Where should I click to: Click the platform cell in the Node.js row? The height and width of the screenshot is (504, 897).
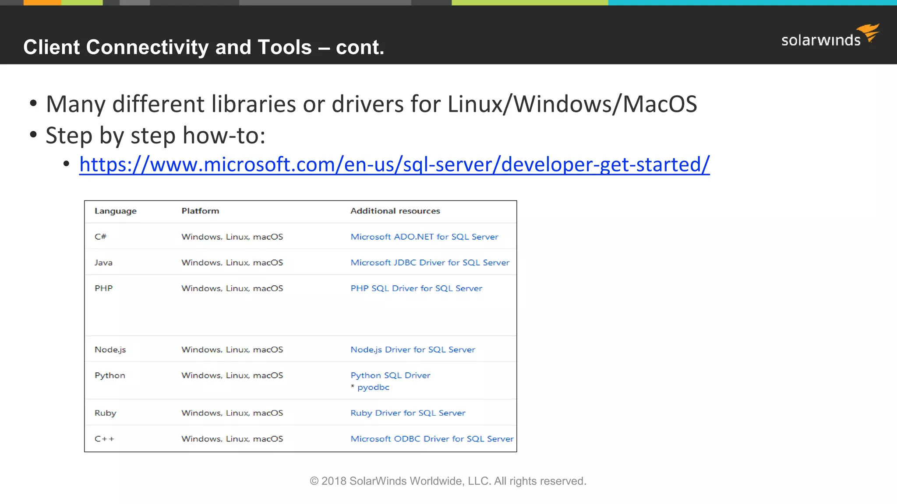click(x=232, y=350)
